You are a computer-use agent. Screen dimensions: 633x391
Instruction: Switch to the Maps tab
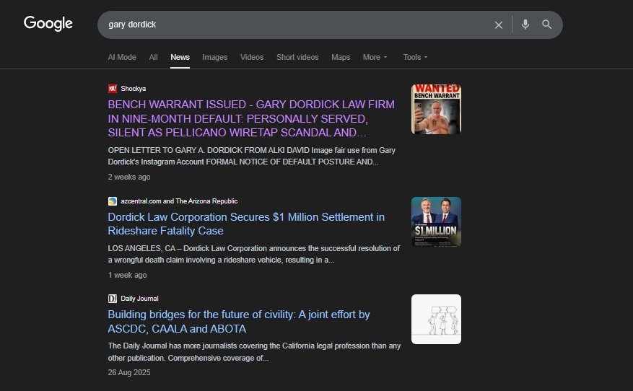pos(341,57)
